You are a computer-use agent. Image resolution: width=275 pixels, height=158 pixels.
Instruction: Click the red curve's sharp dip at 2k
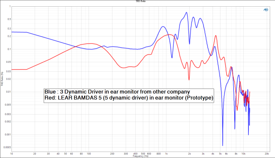189,79
